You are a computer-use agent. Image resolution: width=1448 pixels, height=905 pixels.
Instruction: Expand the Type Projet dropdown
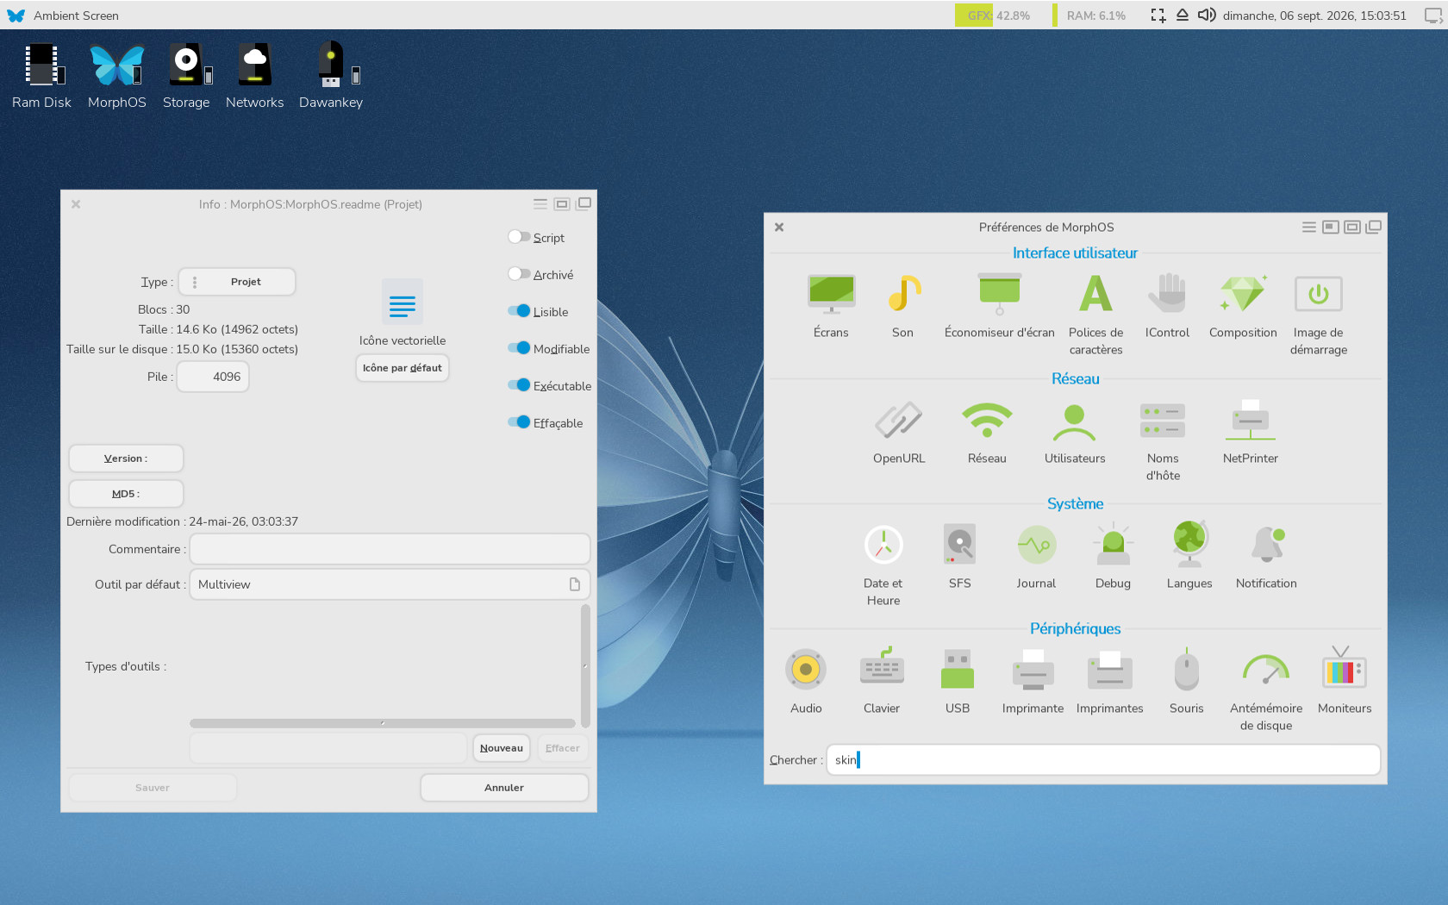click(x=237, y=282)
